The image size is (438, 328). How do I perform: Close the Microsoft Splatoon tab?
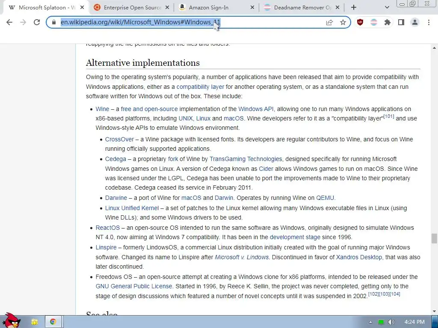pyautogui.click(x=82, y=8)
